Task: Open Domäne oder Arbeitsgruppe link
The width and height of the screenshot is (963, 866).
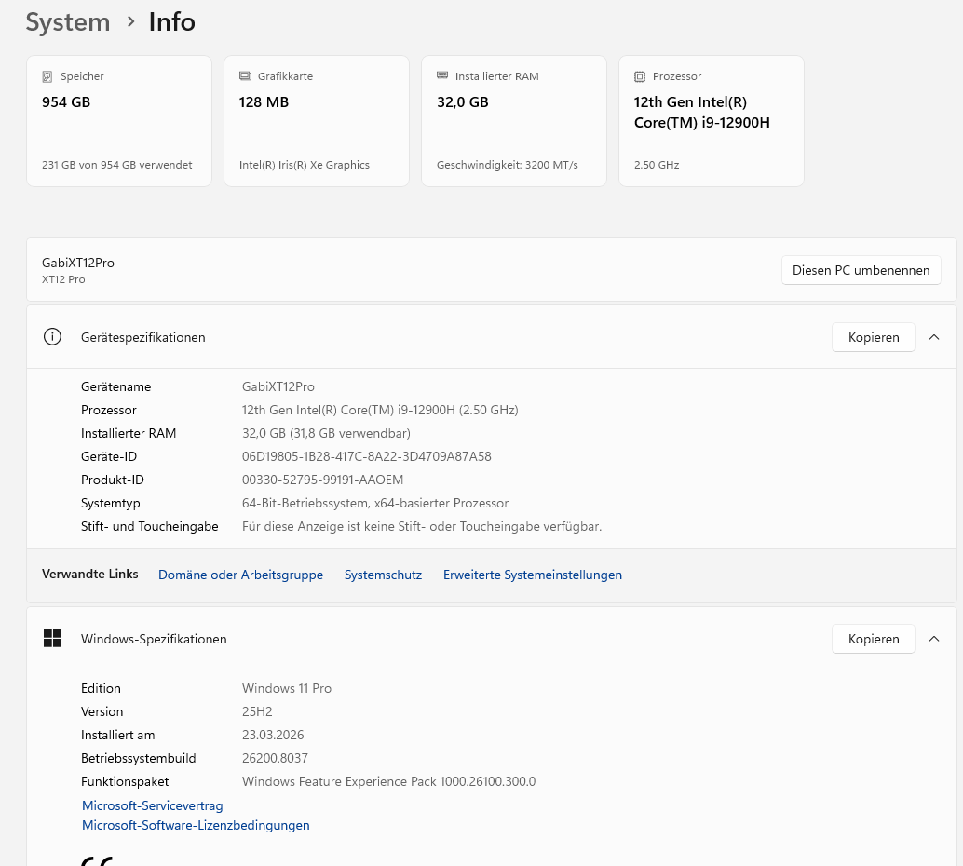Action: (240, 575)
